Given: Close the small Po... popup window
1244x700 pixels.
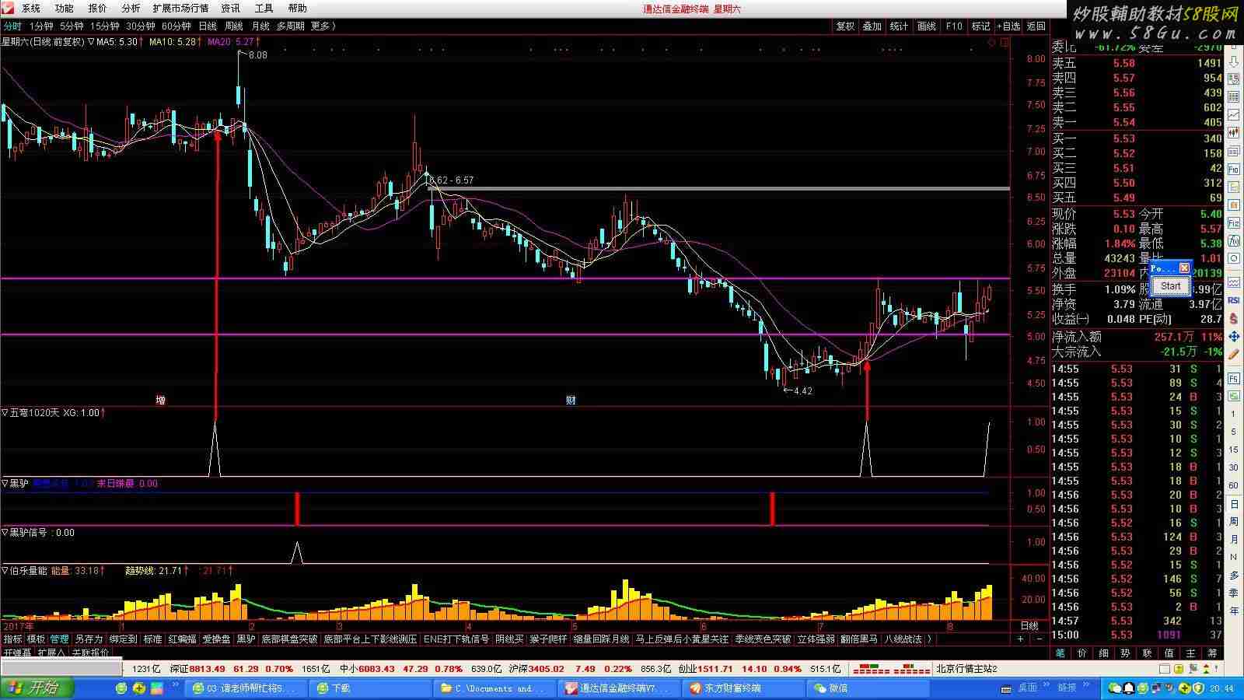Looking at the screenshot, I should tap(1184, 268).
